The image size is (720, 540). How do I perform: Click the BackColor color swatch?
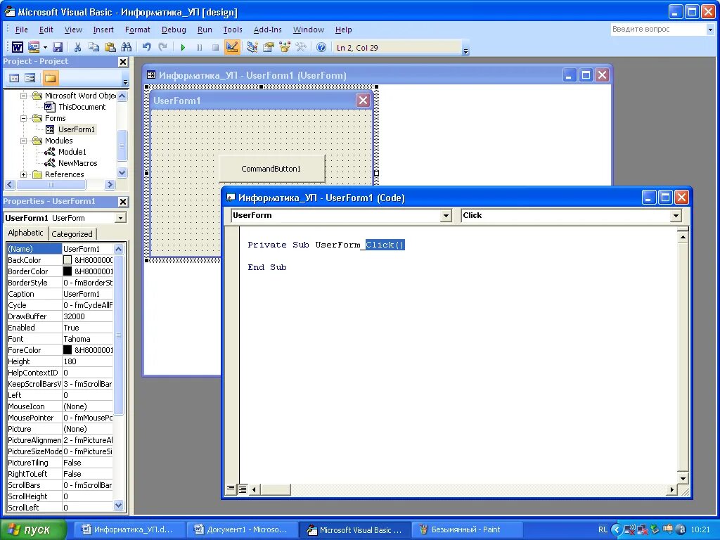67,260
